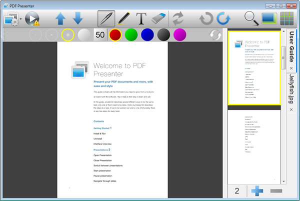The width and height of the screenshot is (300, 201).
Task: Click 'Install & Run' contents entry
Action: point(99,133)
